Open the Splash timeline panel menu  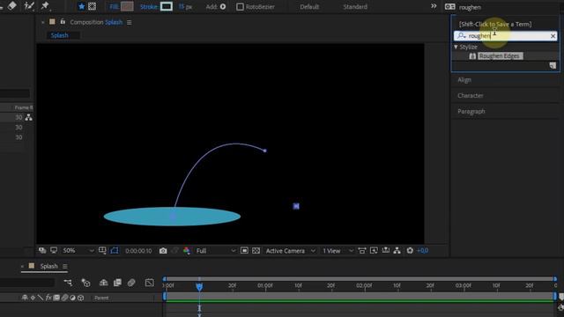pos(65,266)
